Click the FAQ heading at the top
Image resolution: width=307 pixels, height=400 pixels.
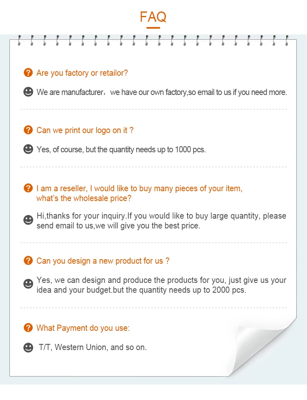[153, 17]
